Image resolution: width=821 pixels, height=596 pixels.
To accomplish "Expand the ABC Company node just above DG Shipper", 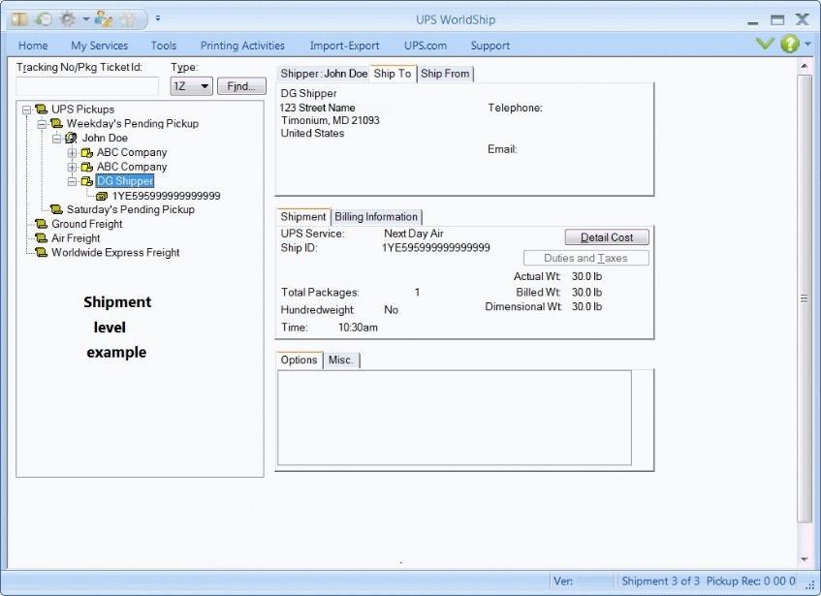I will (x=73, y=168).
